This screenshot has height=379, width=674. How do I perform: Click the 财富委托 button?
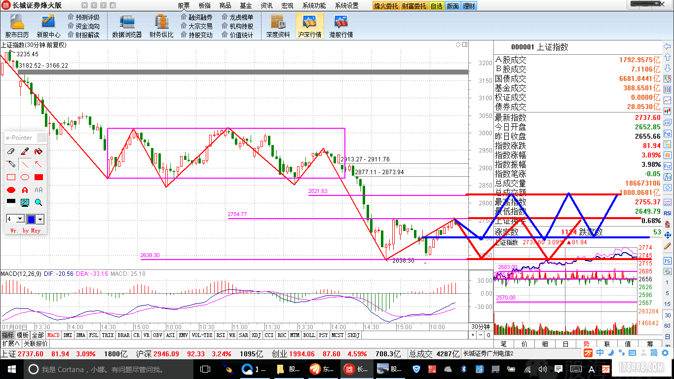coord(414,6)
